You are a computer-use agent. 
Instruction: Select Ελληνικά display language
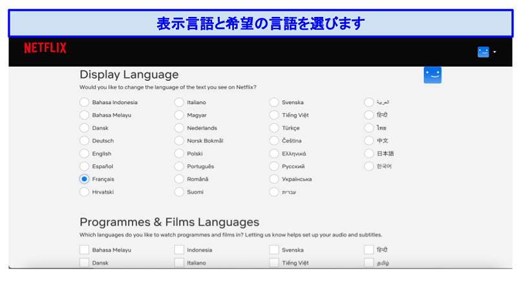(x=274, y=153)
